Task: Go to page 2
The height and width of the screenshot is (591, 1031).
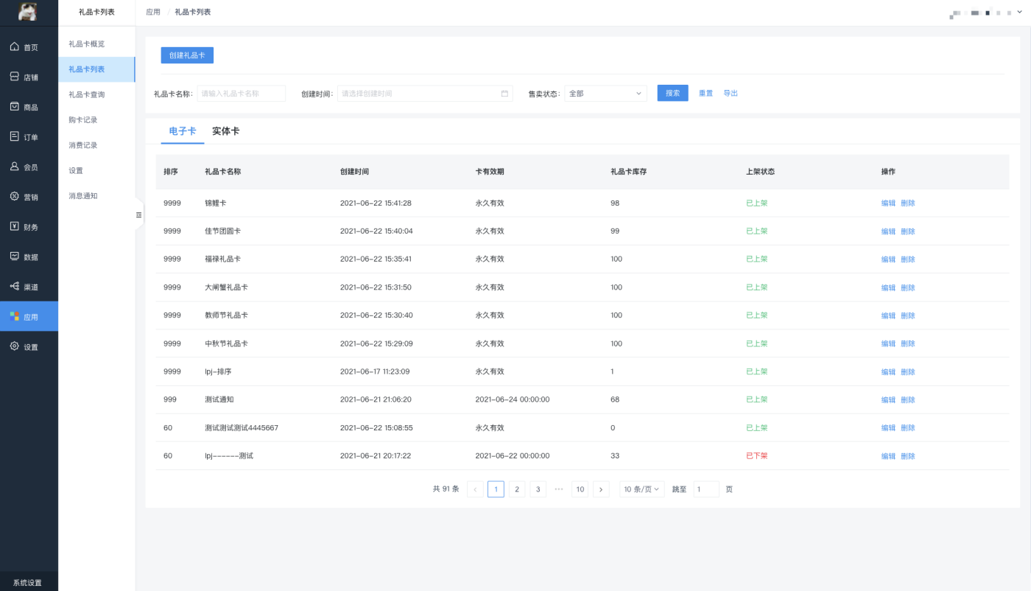Action: click(x=517, y=489)
